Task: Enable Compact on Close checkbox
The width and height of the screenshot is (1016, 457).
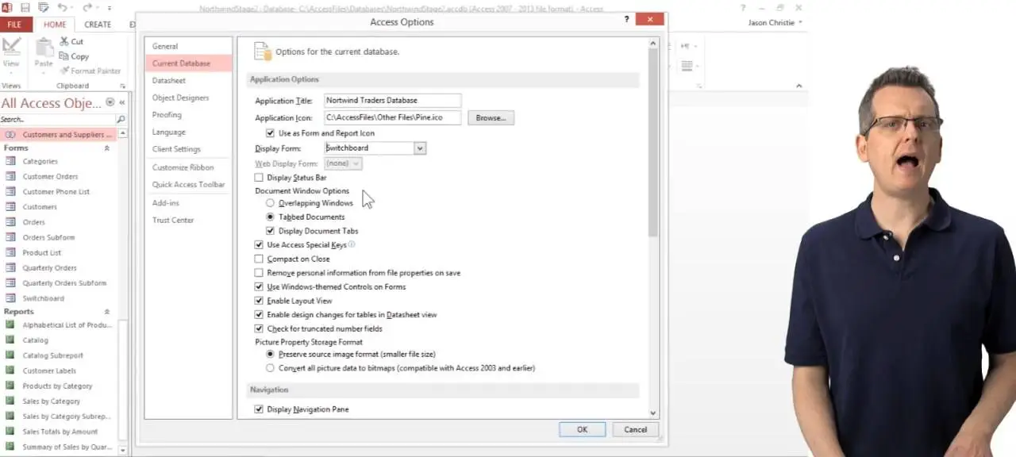Action: [259, 259]
